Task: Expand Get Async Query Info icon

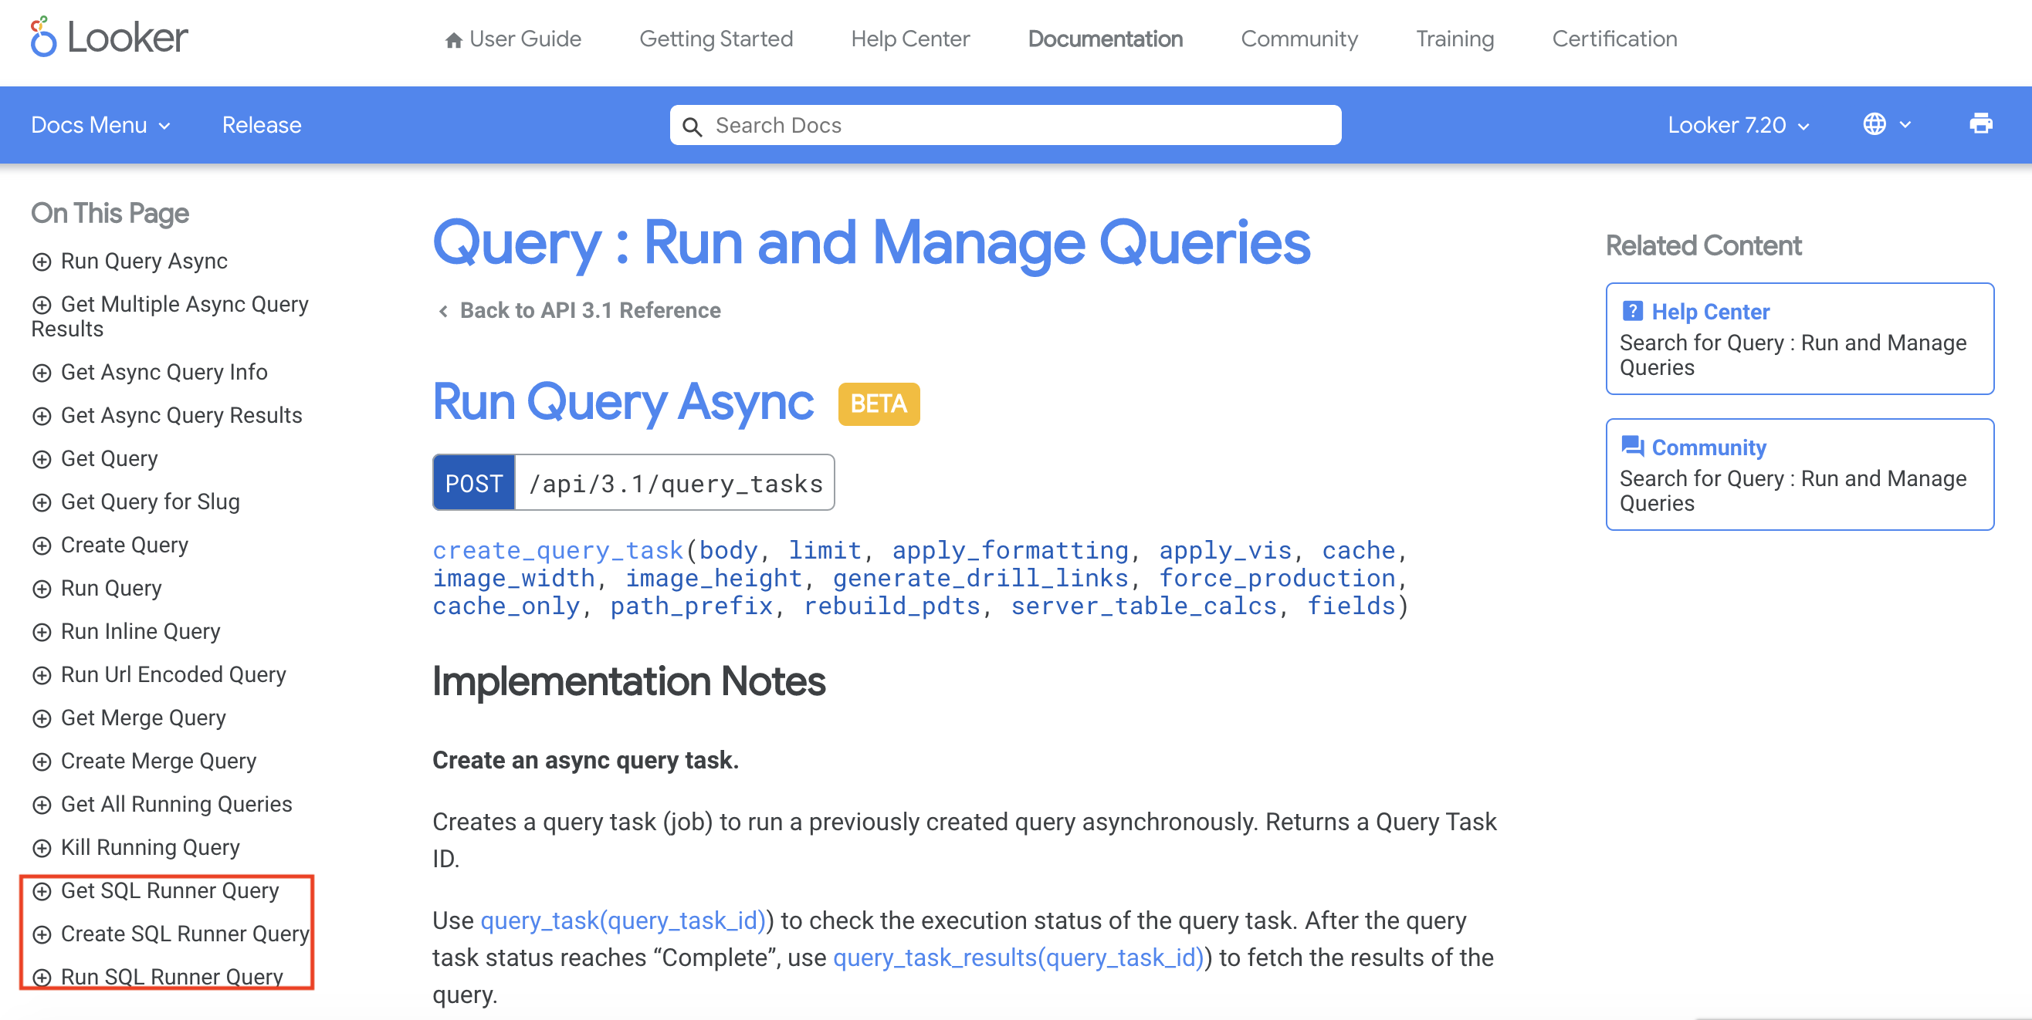Action: point(42,373)
